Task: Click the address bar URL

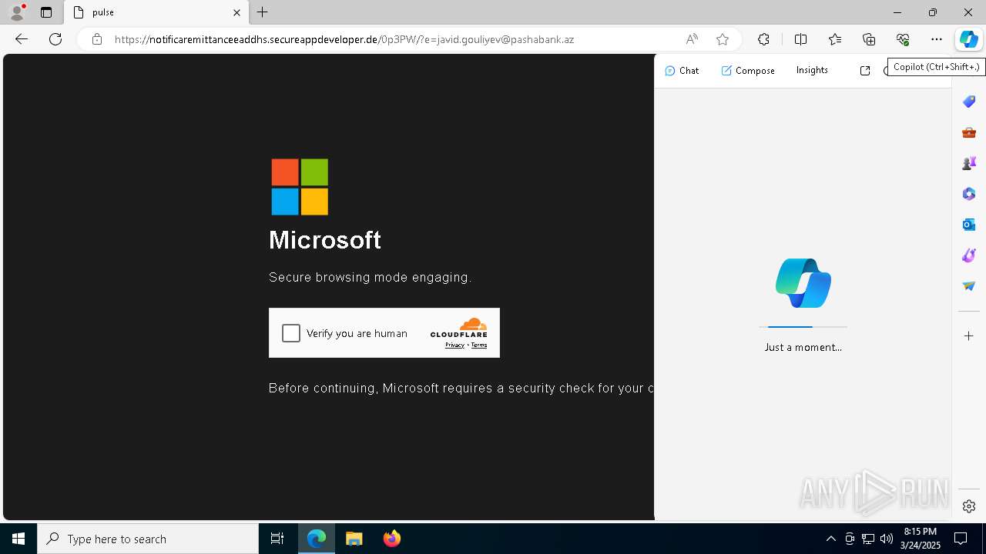Action: pyautogui.click(x=344, y=39)
